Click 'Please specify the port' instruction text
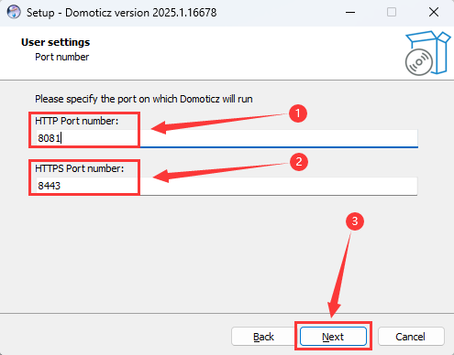The width and height of the screenshot is (454, 355). 144,99
